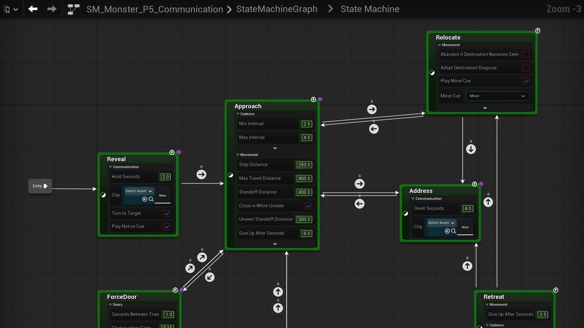Click the Relocate node input pin
This screenshot has width=584, height=328.
coord(432,73)
